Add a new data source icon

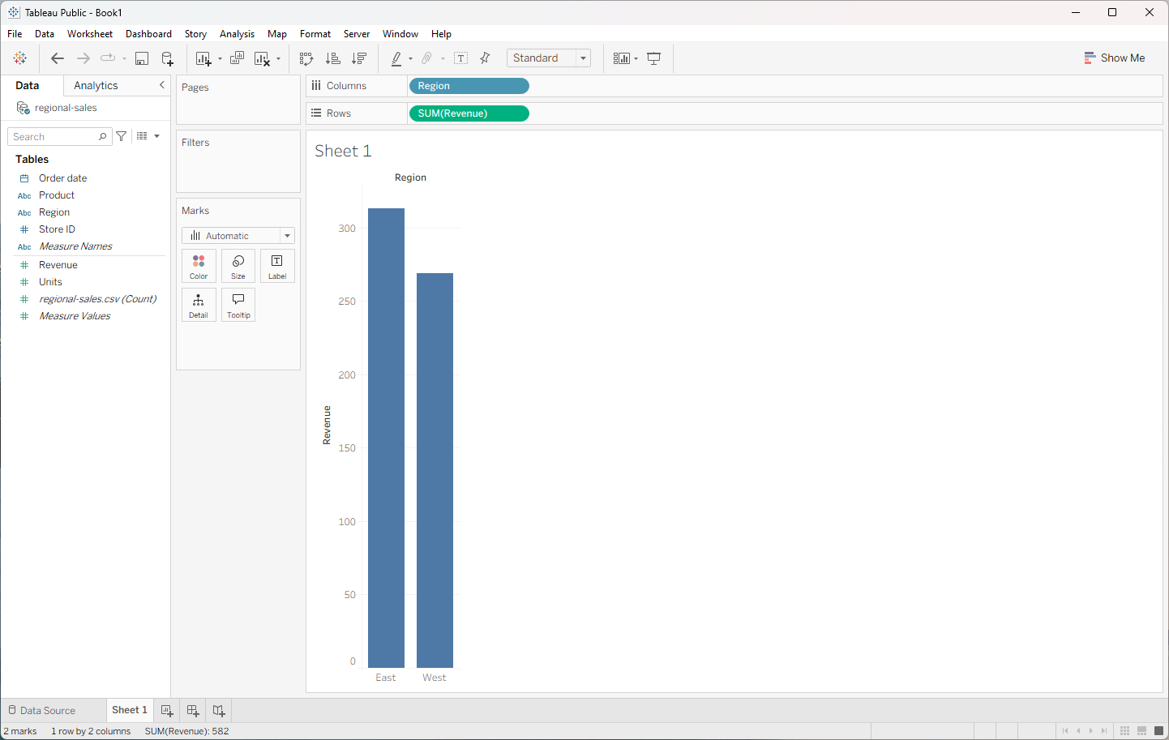point(167,58)
